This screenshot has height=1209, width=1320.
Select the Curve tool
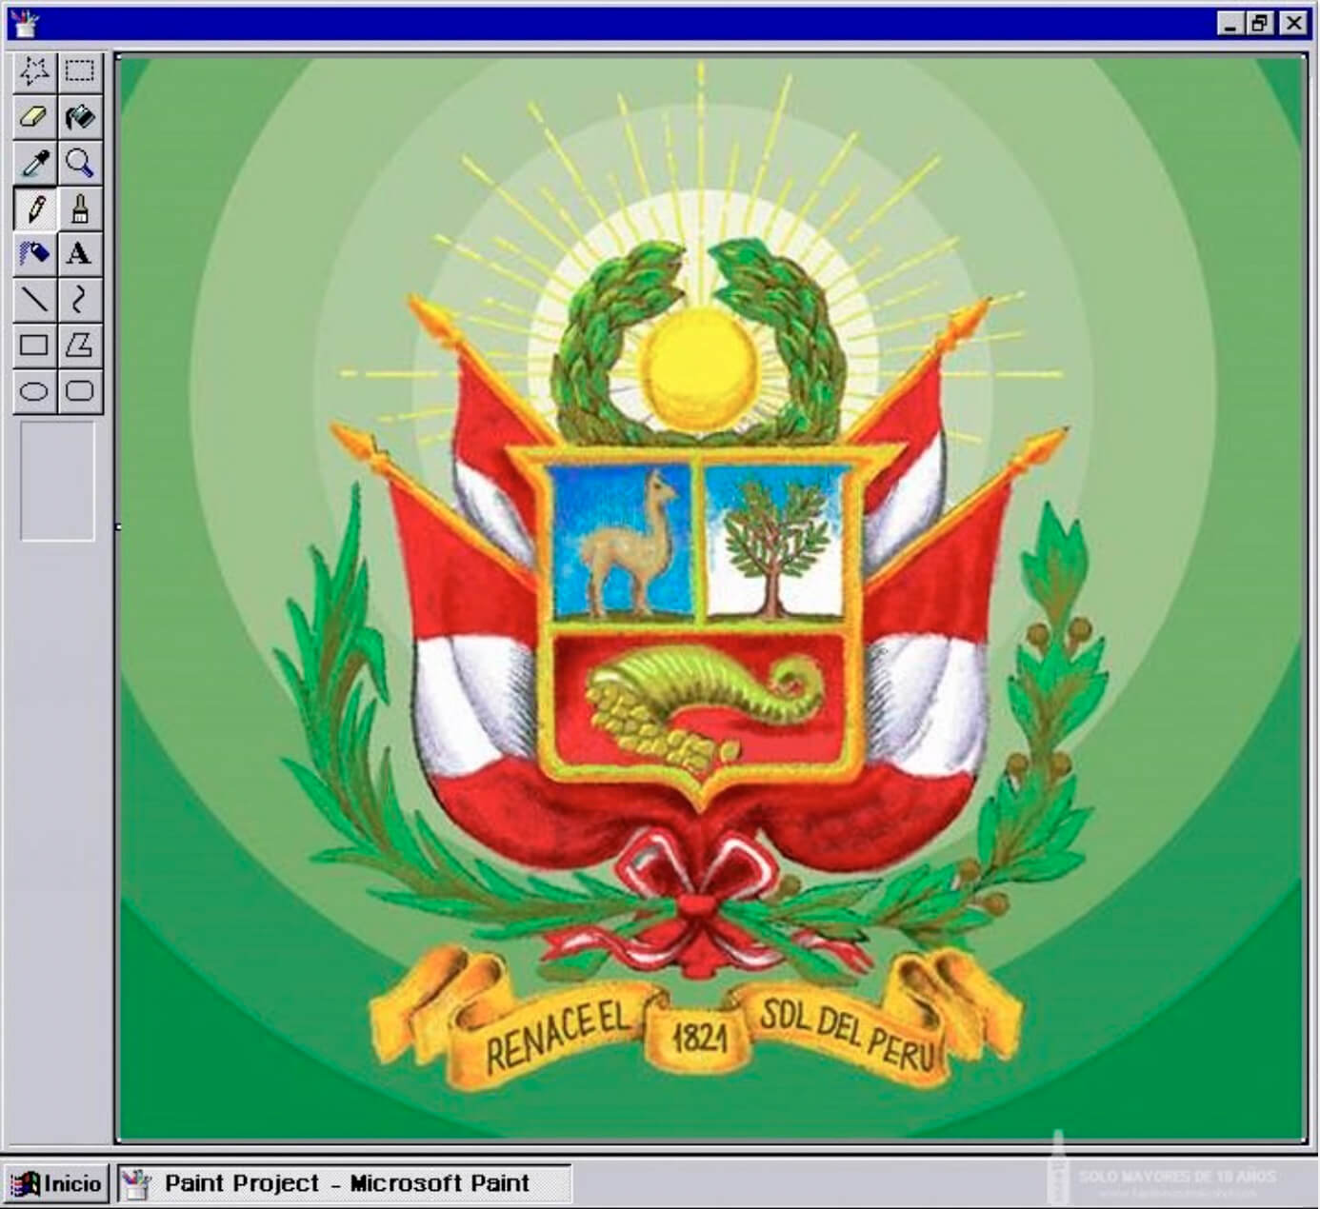80,300
